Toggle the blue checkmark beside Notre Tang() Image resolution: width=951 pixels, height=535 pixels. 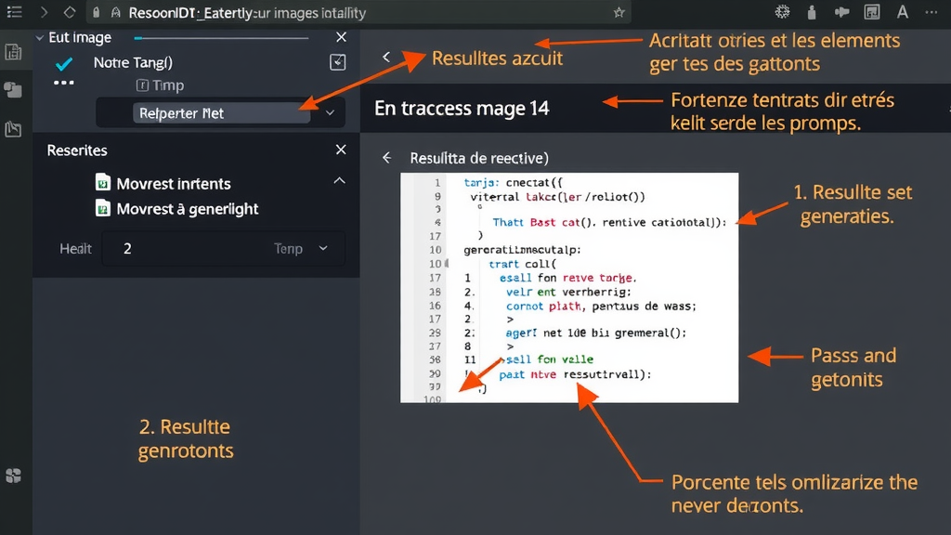pos(64,64)
